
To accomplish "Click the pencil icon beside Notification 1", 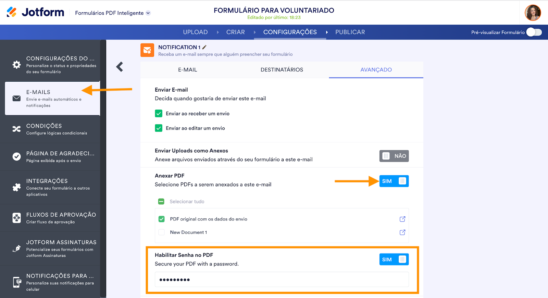I will 204,47.
